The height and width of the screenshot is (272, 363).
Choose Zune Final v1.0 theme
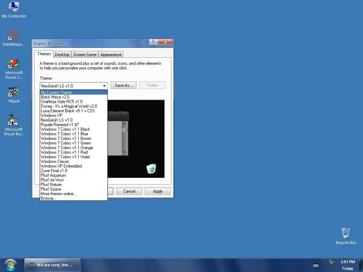(74, 171)
